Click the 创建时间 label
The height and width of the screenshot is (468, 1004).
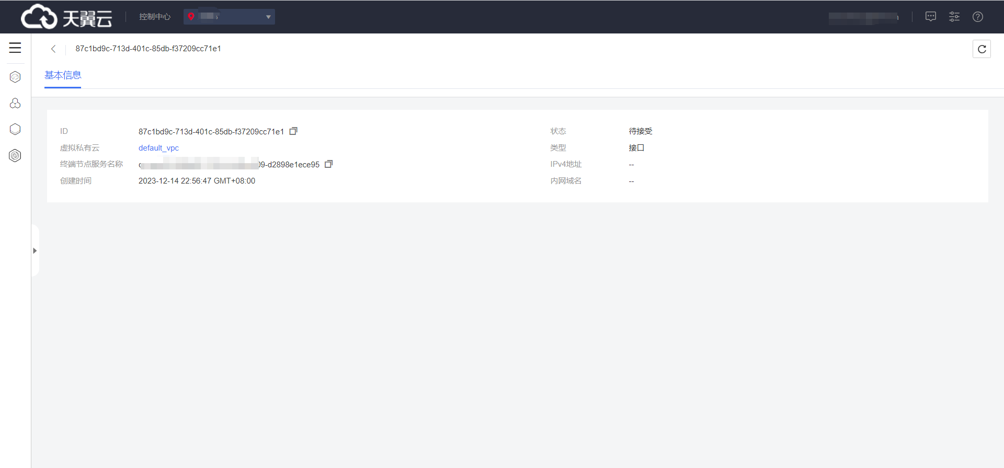click(x=76, y=181)
